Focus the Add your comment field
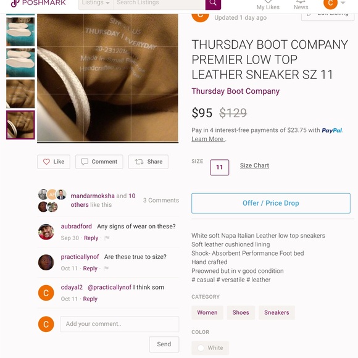This screenshot has height=358, width=358. point(119,324)
